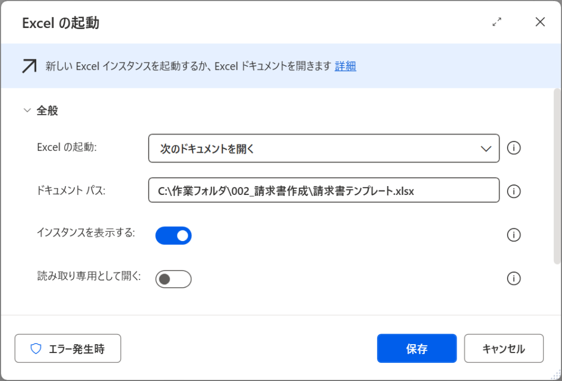Close the Excel の起動 dialog
The width and height of the screenshot is (562, 381).
540,22
